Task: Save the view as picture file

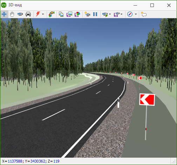Action: [x=69, y=14]
